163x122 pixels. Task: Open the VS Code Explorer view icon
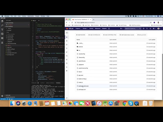coord(2,21)
